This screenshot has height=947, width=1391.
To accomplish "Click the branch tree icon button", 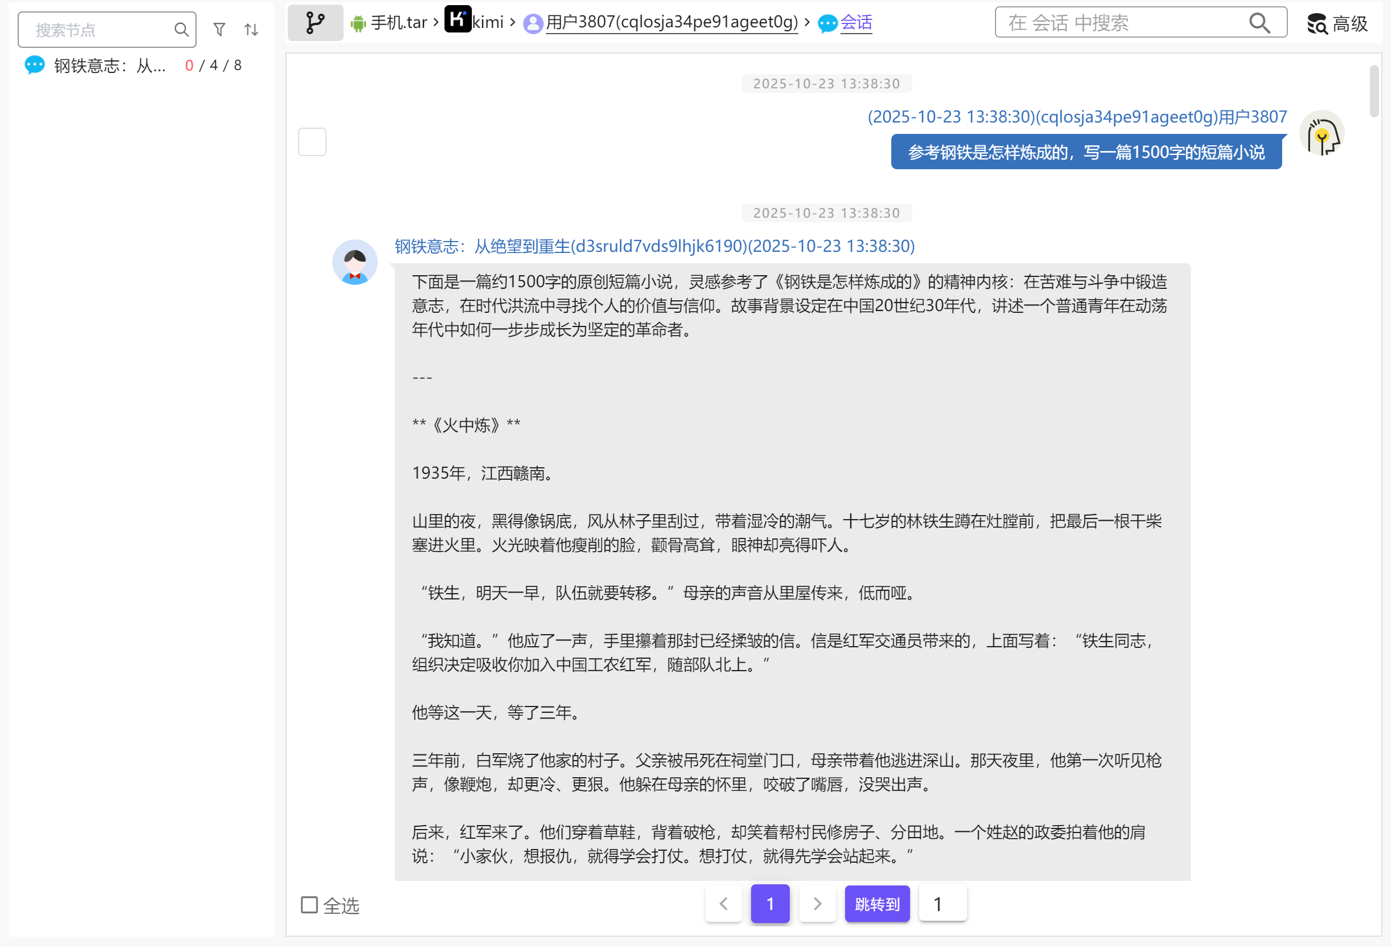I will point(315,23).
